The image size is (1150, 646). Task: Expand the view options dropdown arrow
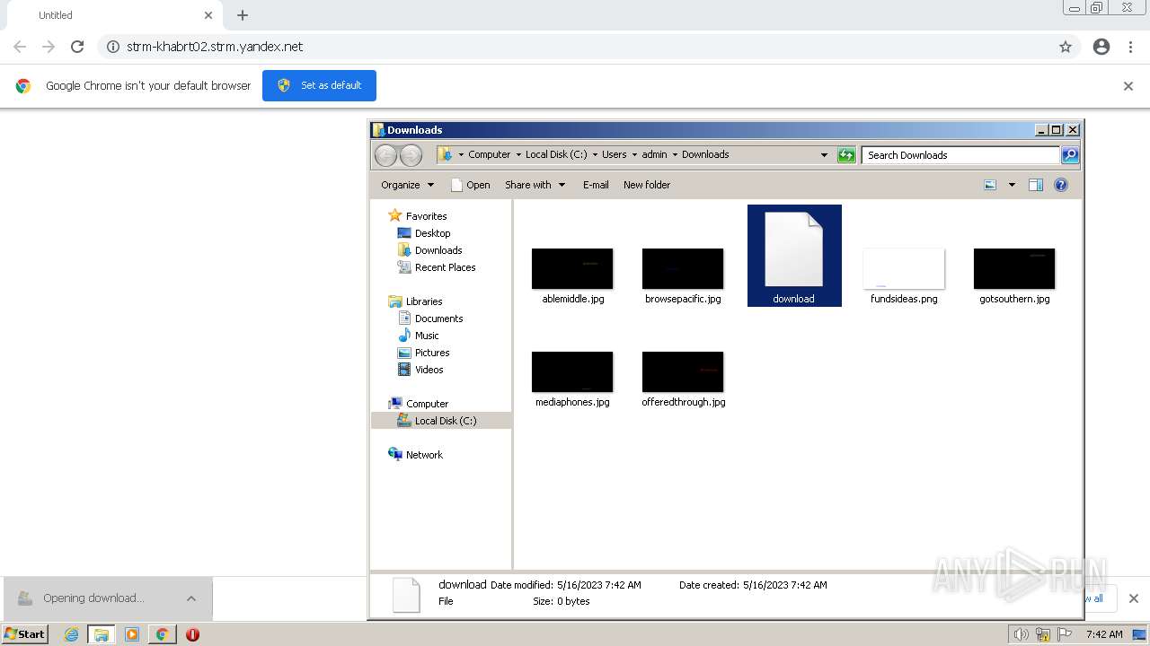click(1012, 185)
